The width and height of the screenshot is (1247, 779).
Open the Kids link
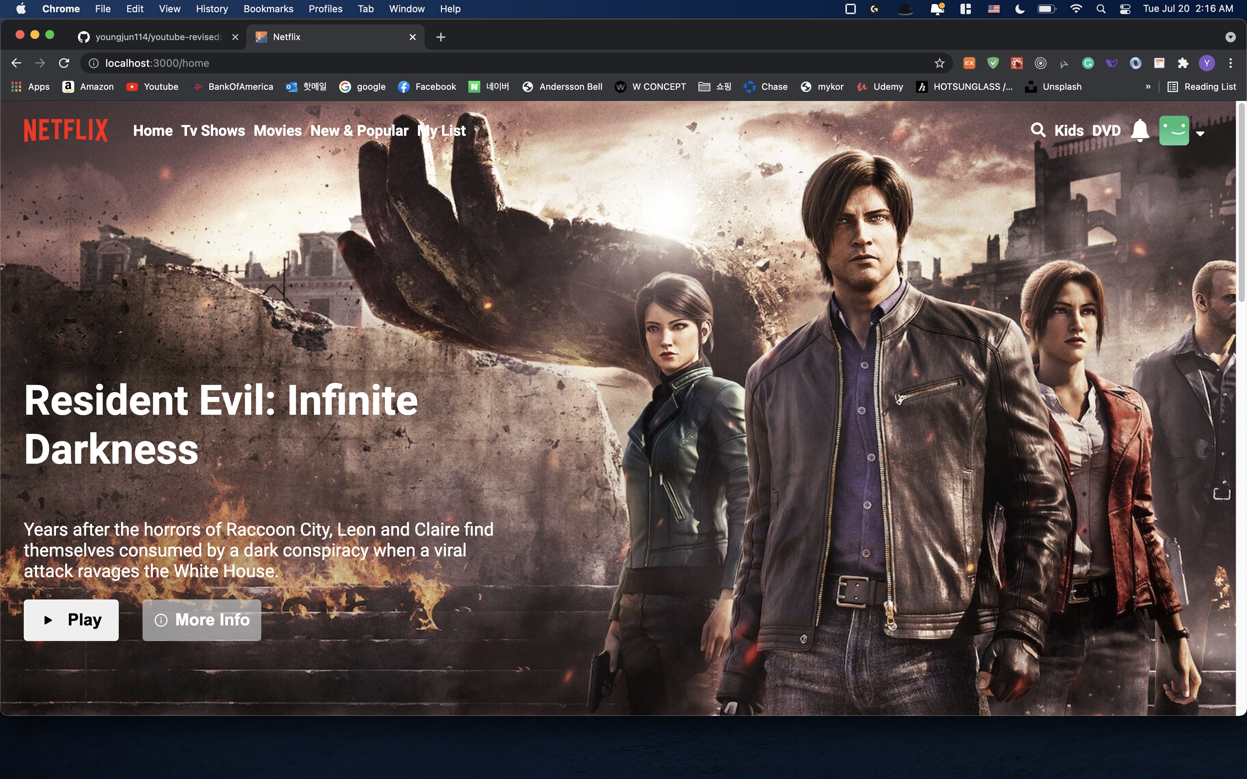[x=1069, y=131]
